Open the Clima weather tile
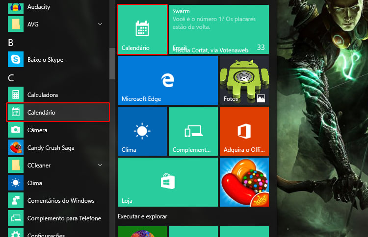 (142, 131)
